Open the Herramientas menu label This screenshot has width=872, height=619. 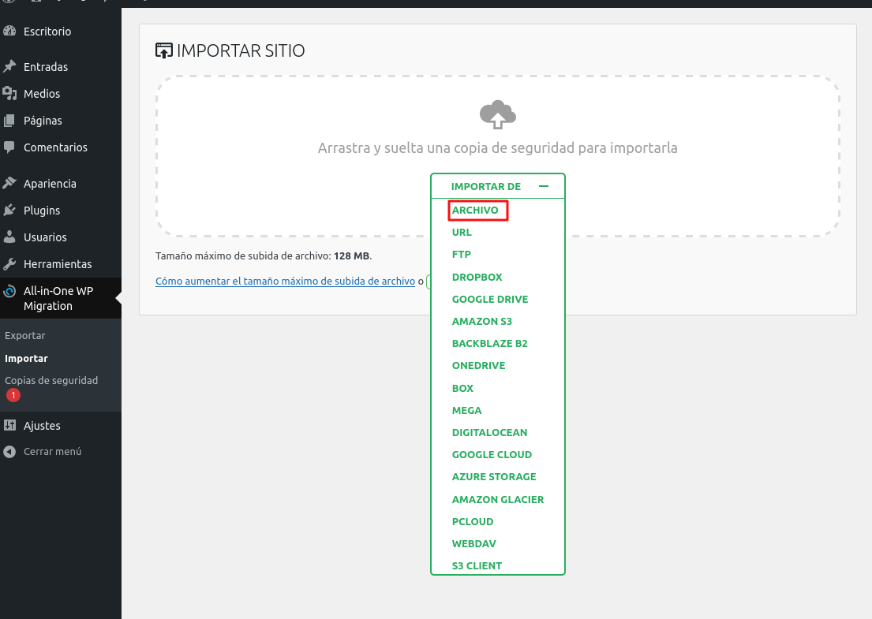point(58,264)
